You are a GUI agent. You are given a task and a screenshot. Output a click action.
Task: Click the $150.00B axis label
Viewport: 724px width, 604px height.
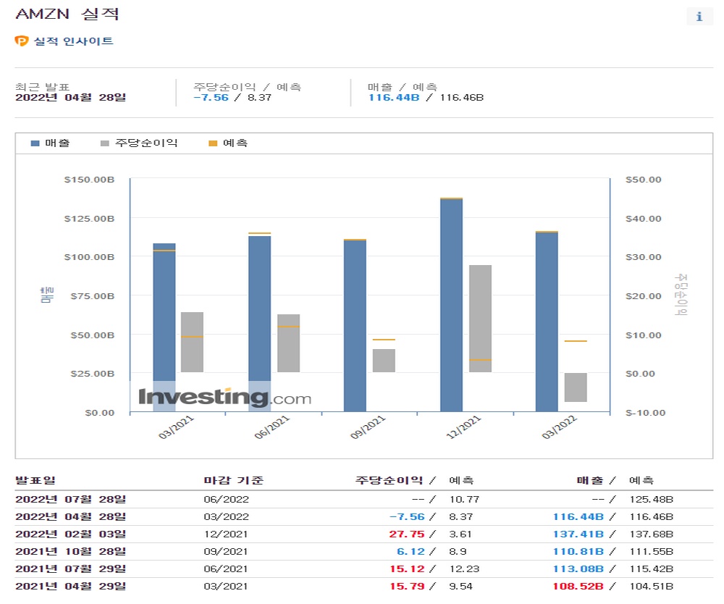[89, 180]
